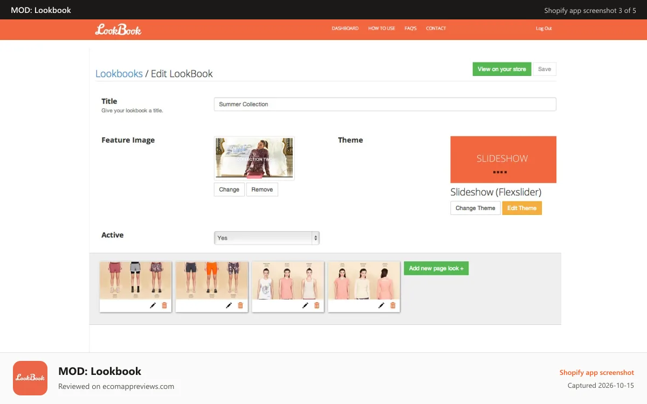Open the Contact menu item
Screen dimensions: 647x404
436,29
